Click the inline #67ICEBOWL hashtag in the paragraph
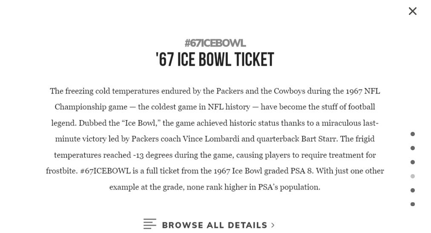 pos(105,171)
